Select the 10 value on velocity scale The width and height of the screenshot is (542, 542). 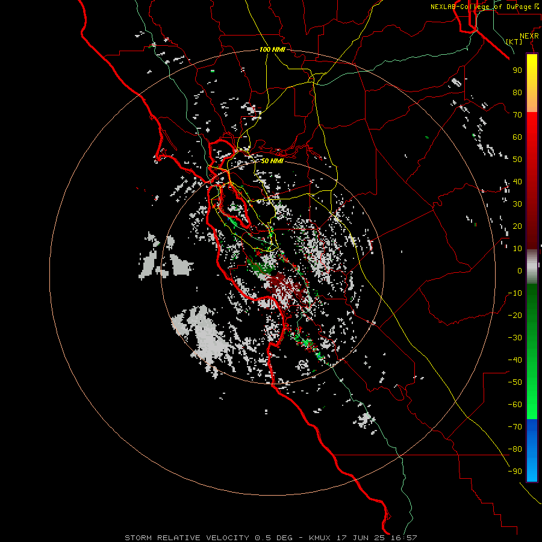[517, 249]
